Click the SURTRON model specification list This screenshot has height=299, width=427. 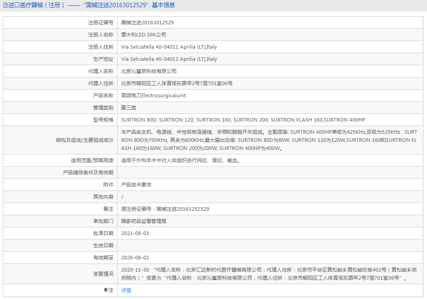(243, 120)
